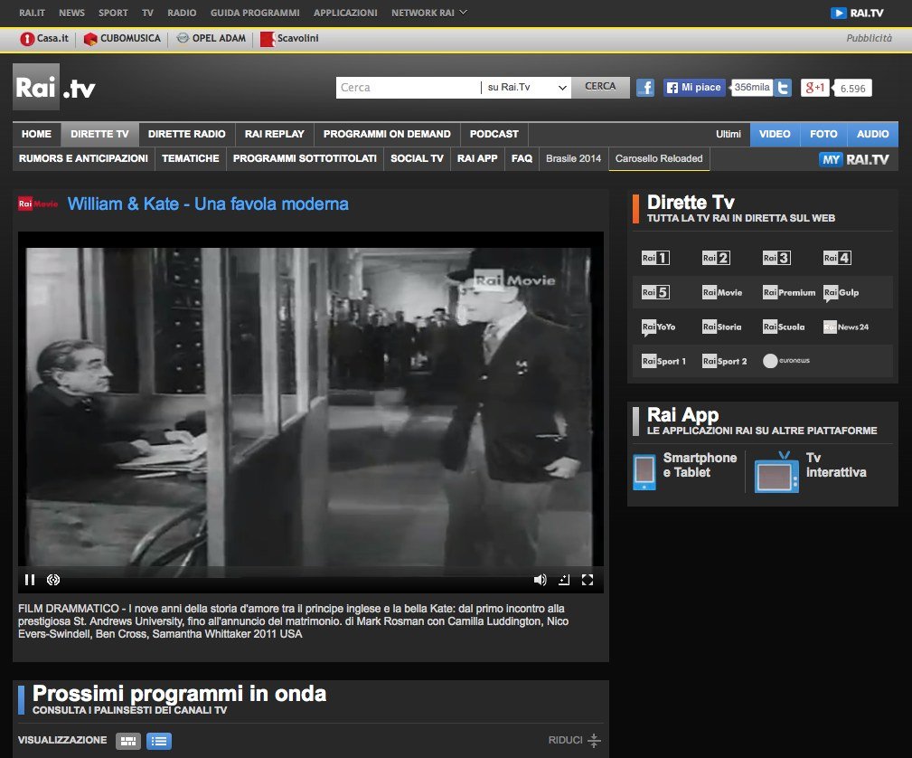
Task: Open Guida Programmi in top bar
Action: 255,13
